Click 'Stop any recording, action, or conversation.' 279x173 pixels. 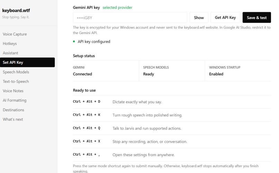(x=150, y=141)
